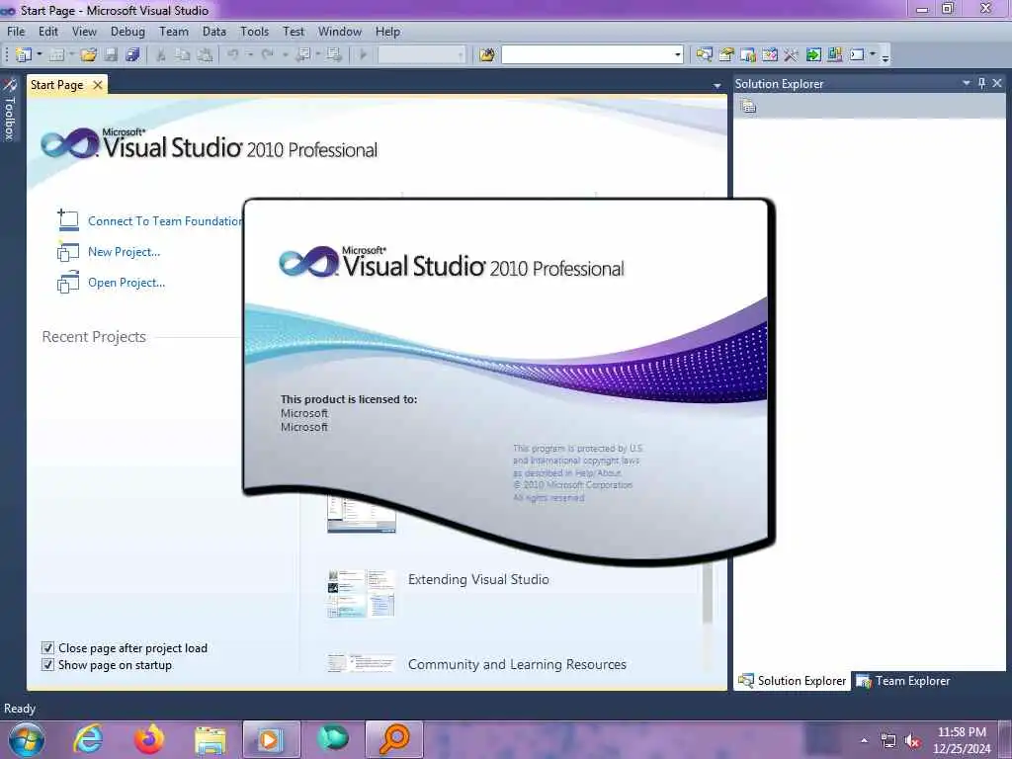Click the Save toolbar icon
Image resolution: width=1012 pixels, height=759 pixels.
tap(111, 55)
